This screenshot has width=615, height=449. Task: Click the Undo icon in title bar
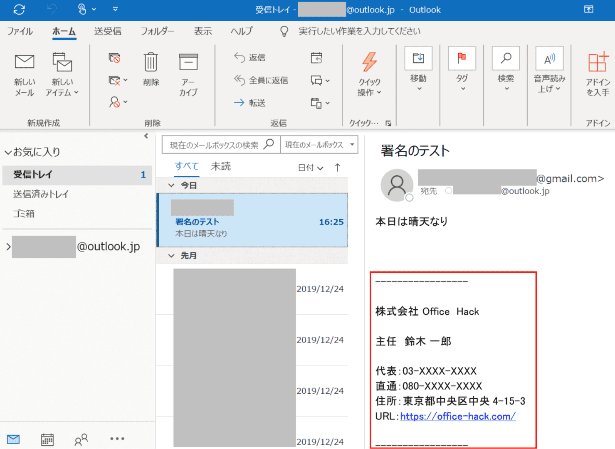tap(52, 9)
